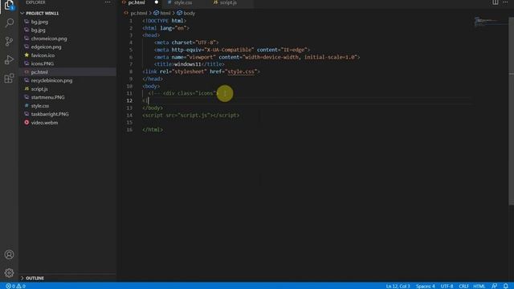
Task: Open notifications bell in status bar
Action: (x=505, y=286)
